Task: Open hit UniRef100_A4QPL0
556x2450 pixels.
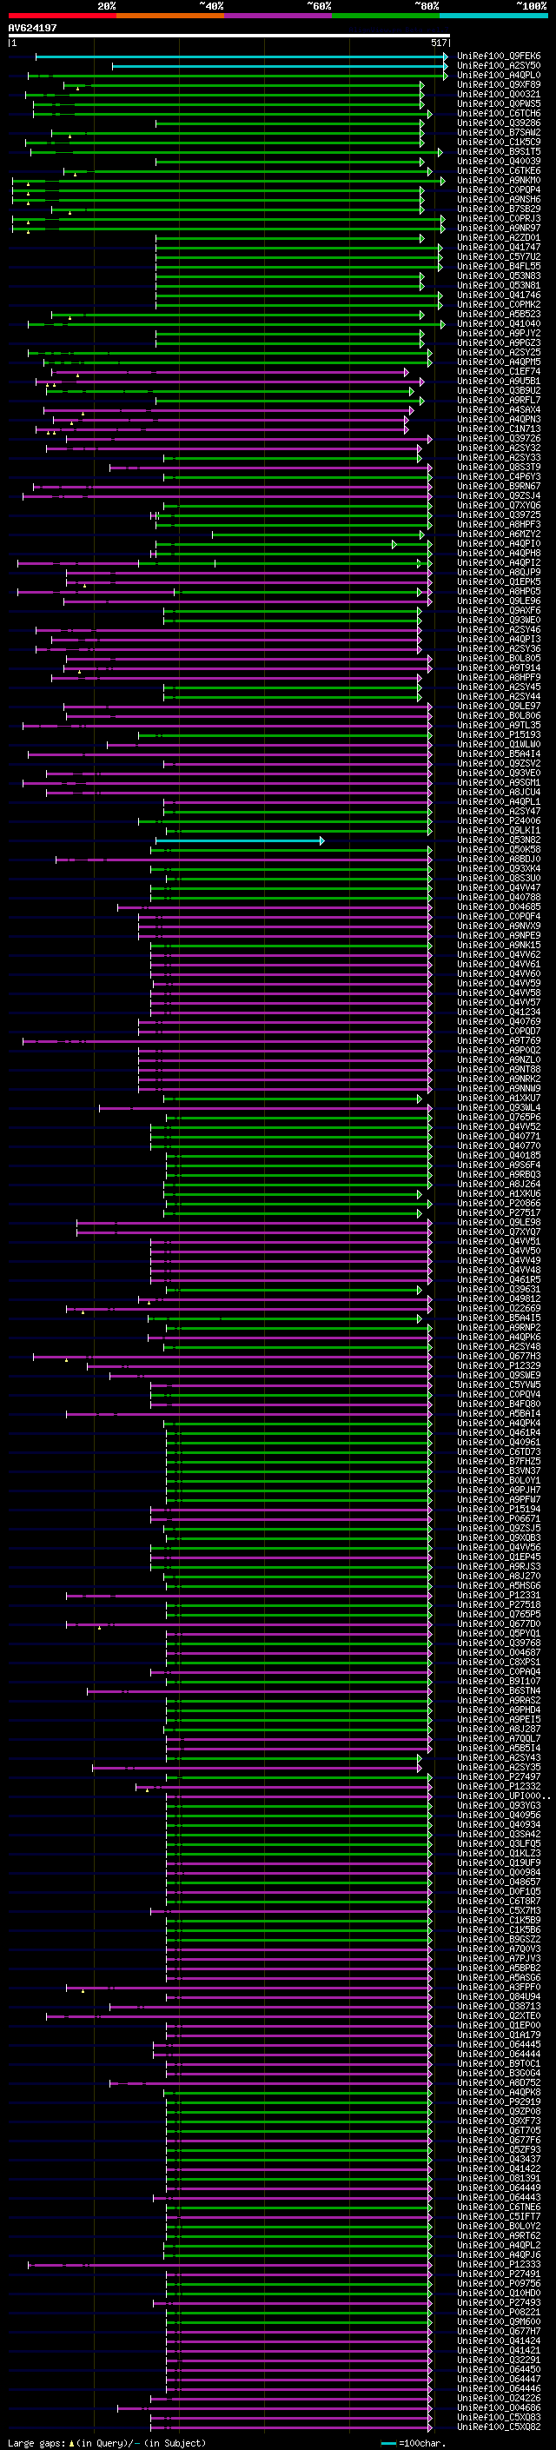Action: pos(499,75)
